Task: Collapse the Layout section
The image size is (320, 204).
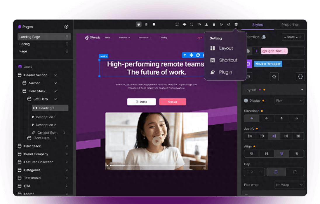Action: tap(302, 90)
